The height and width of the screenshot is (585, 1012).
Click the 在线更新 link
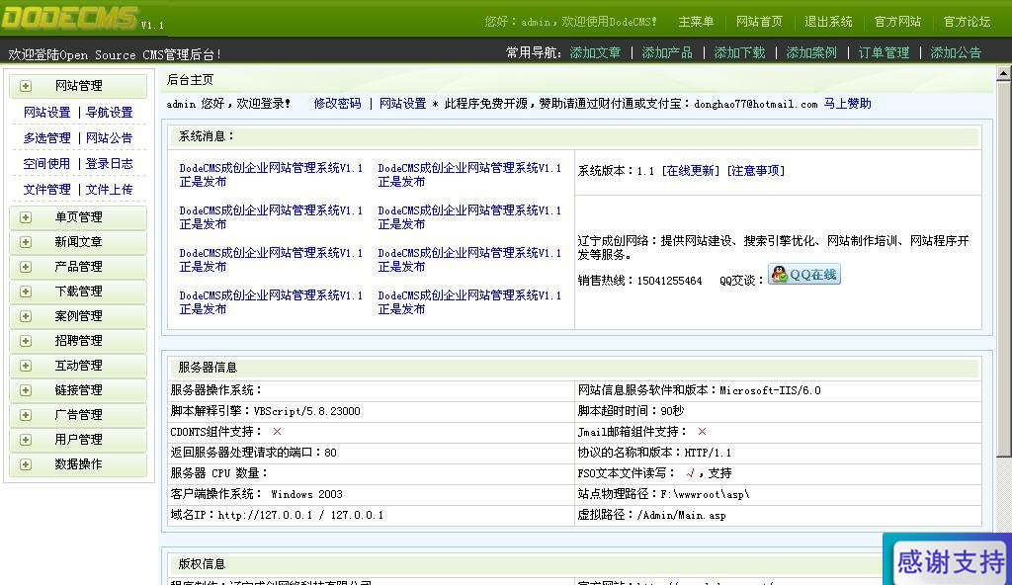(x=691, y=171)
